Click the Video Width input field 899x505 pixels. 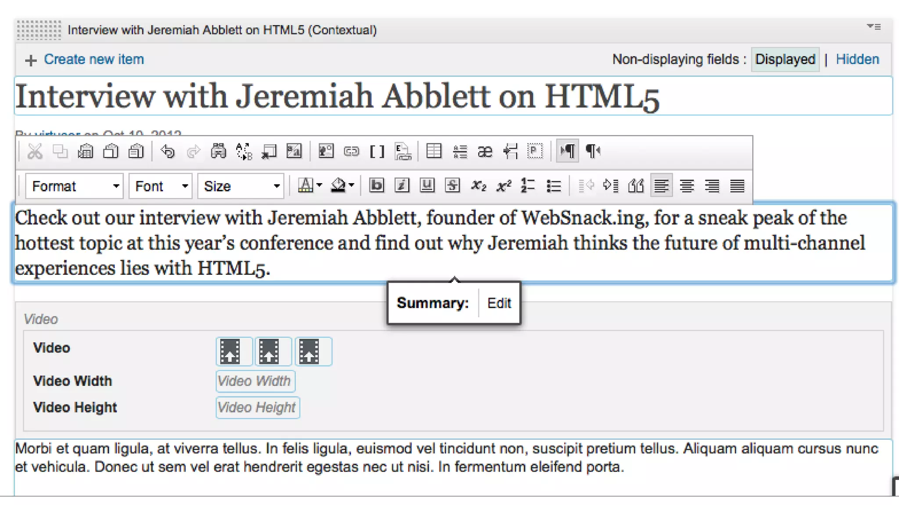255,381
